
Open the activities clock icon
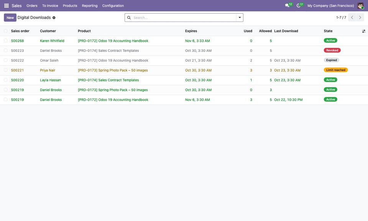298,5
